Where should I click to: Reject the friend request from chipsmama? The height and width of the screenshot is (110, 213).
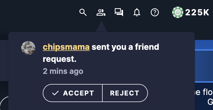point(125,93)
